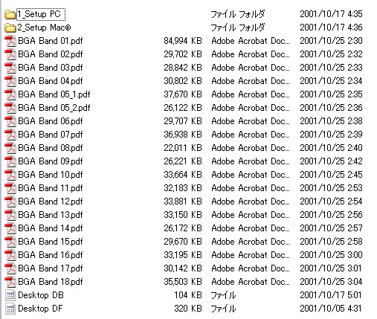Click the Desktop DF file icon
Viewport: 377px width, 319px height.
pos(10,309)
